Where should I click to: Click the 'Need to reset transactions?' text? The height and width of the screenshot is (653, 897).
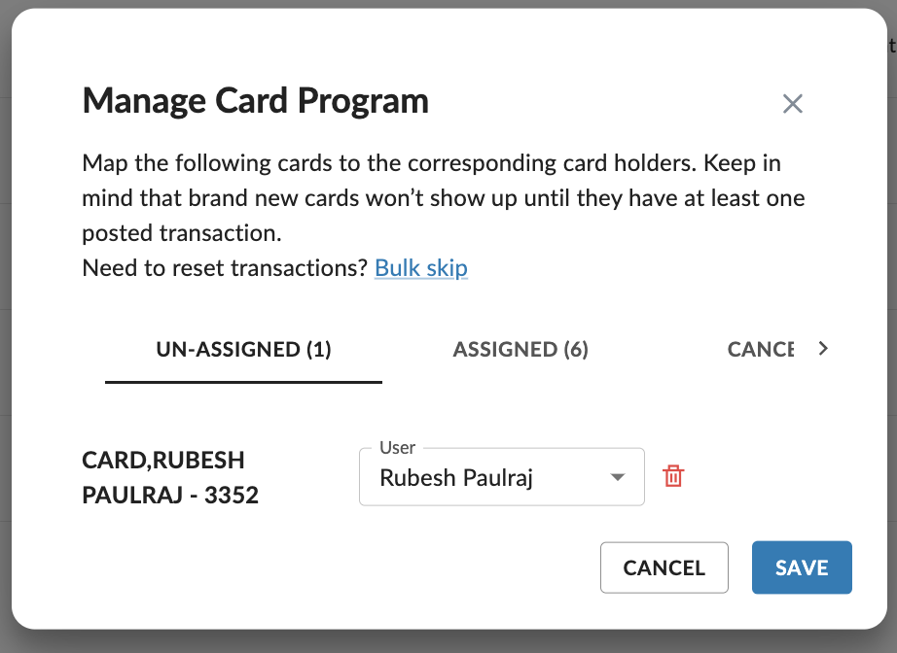tap(225, 268)
